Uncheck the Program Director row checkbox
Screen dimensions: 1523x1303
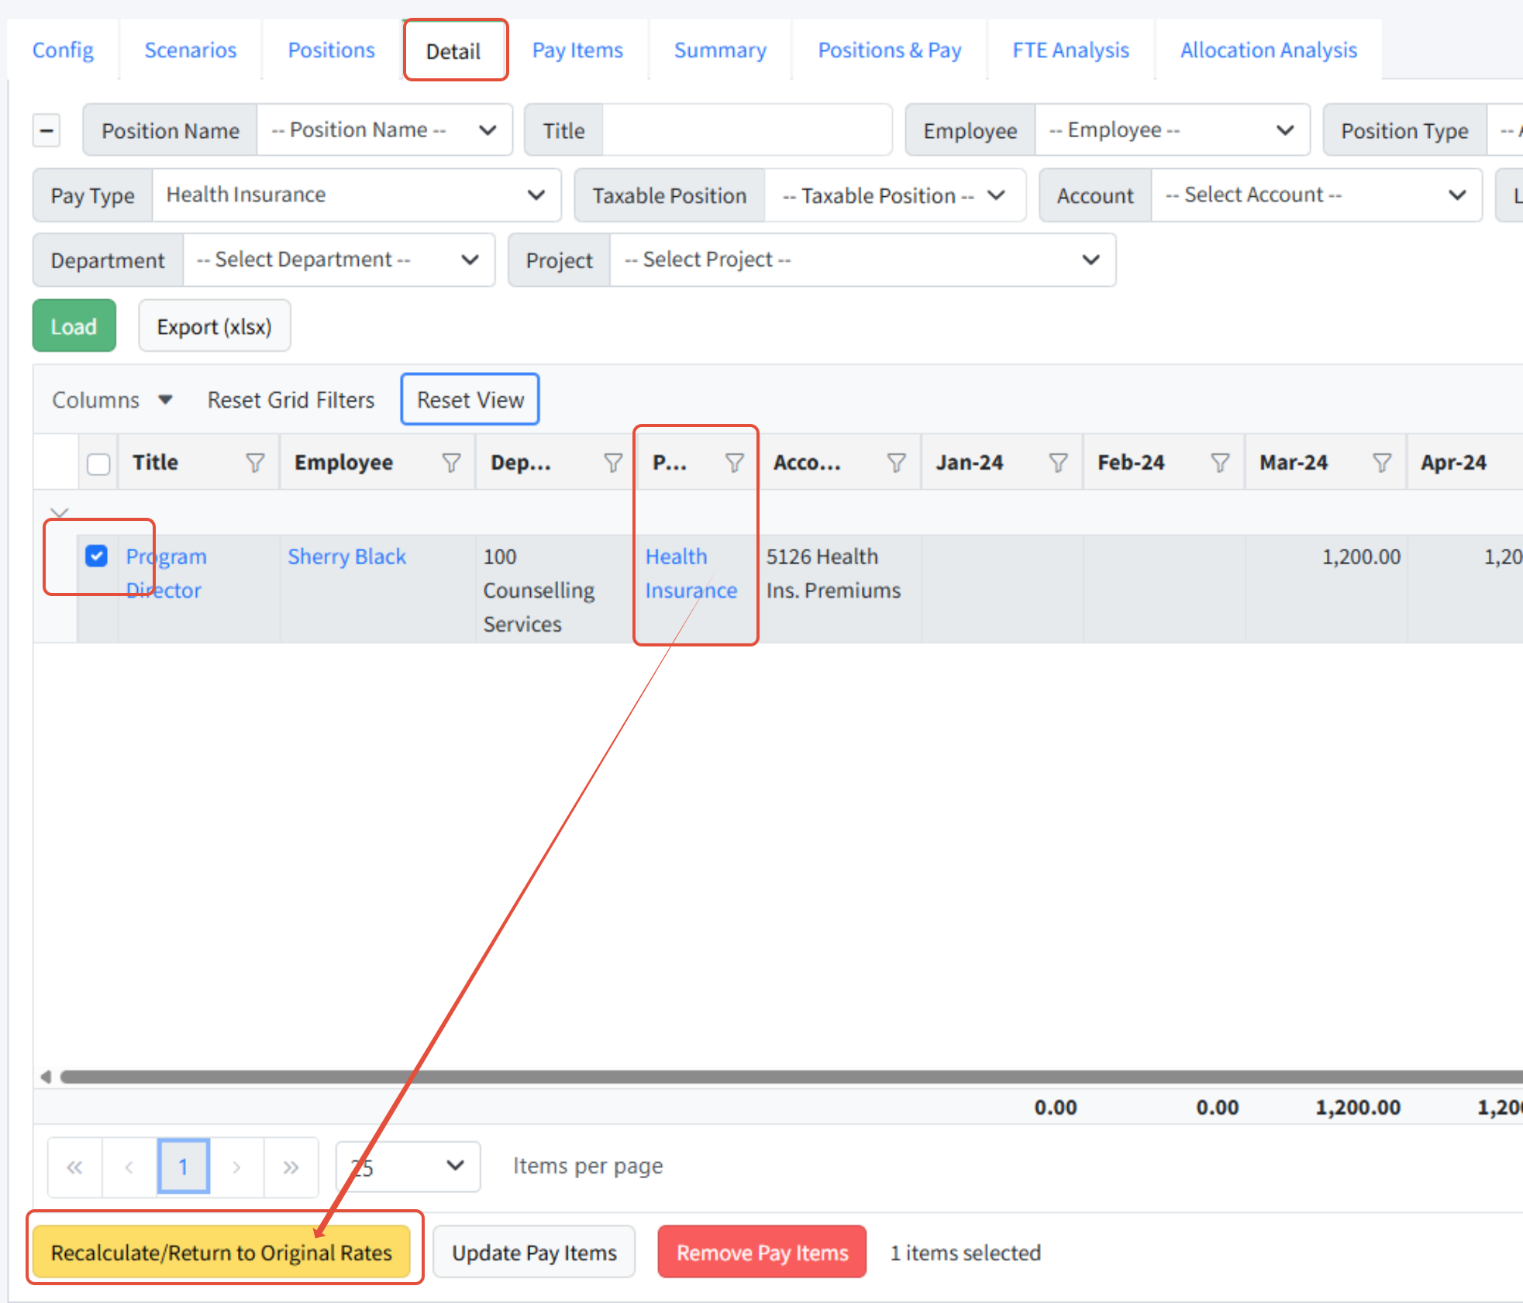96,556
